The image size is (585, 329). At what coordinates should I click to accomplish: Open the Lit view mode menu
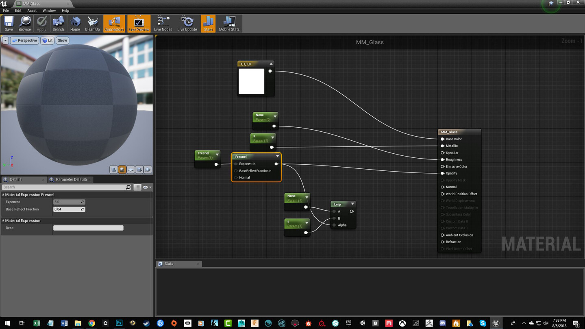[48, 41]
